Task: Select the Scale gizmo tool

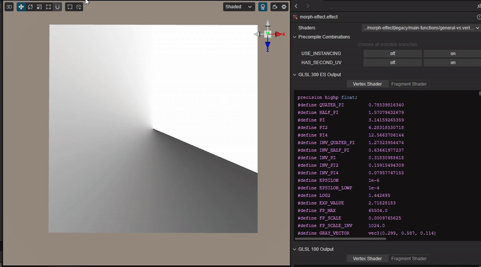Action: click(39, 7)
